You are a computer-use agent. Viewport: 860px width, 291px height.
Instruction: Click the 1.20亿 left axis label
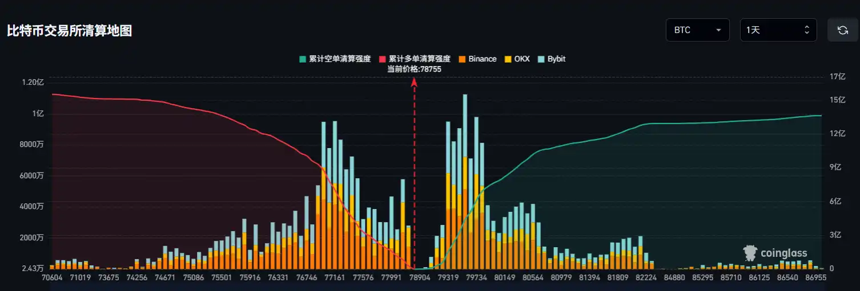(33, 82)
